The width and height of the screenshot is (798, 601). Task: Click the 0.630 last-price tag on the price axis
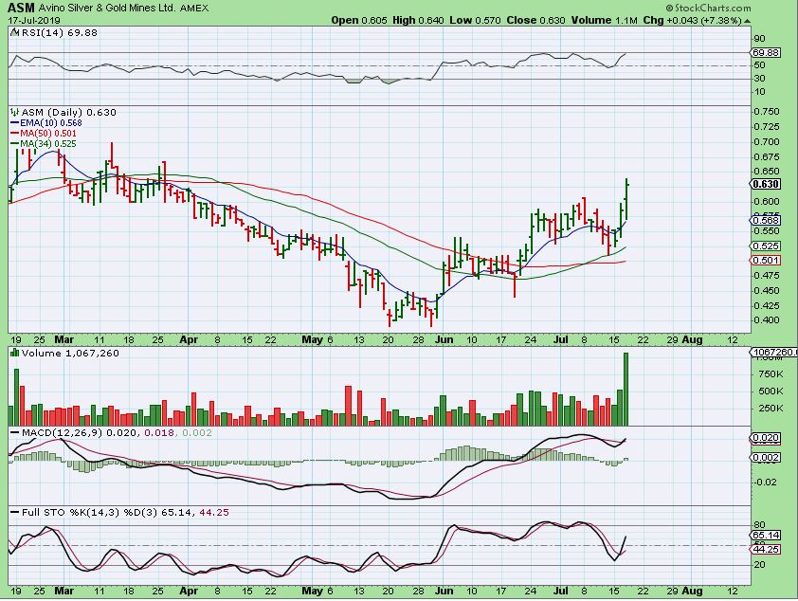(x=766, y=184)
